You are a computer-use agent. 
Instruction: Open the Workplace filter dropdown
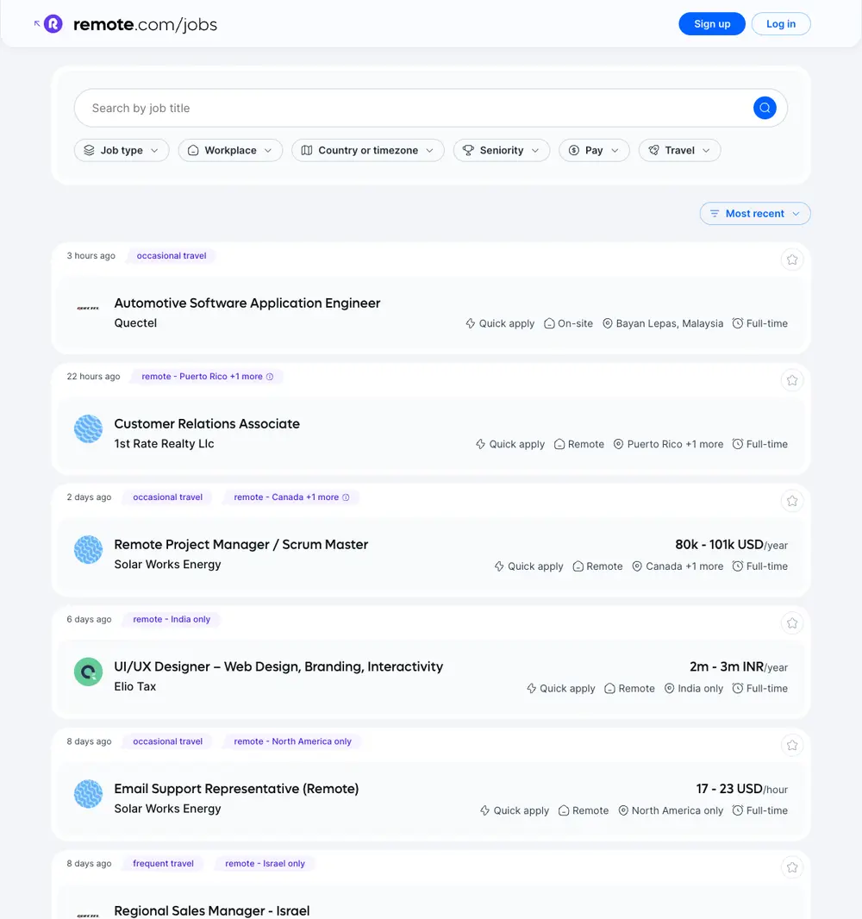230,150
